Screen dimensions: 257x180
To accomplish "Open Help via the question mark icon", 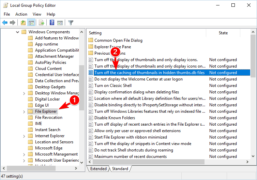I will 52,22.
